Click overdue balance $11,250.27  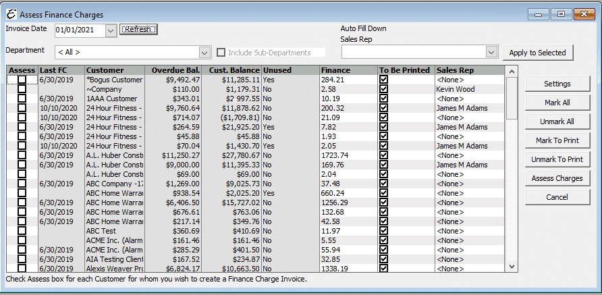point(181,155)
